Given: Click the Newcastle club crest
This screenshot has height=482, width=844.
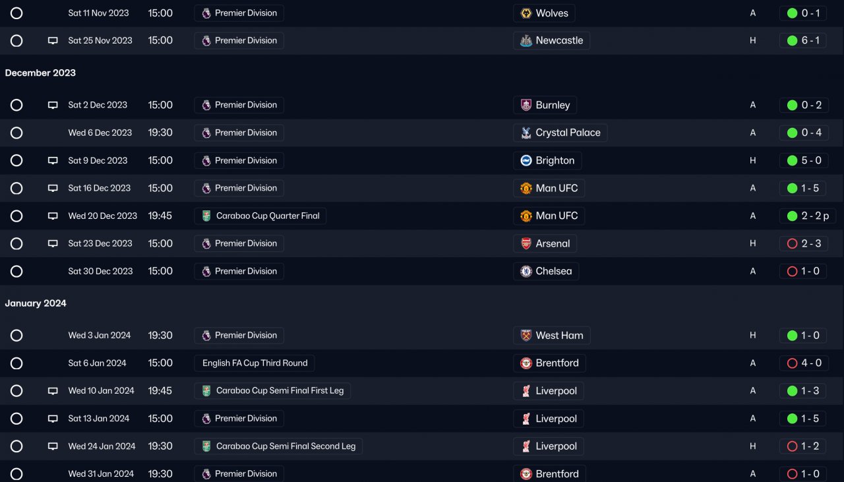Looking at the screenshot, I should click(526, 41).
